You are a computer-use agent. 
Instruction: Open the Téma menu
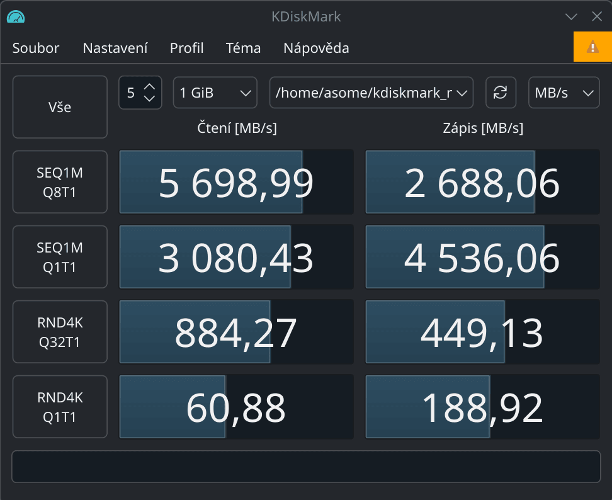[243, 48]
